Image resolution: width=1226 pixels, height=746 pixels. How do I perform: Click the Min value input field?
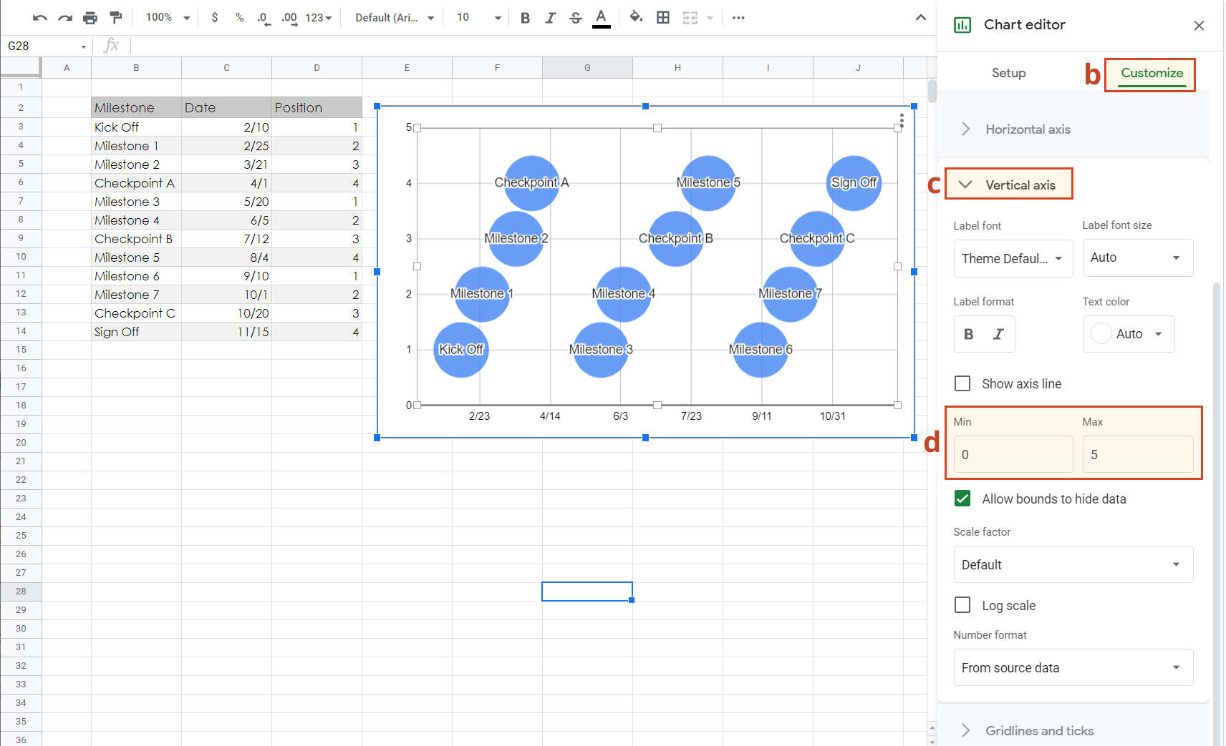1012,454
